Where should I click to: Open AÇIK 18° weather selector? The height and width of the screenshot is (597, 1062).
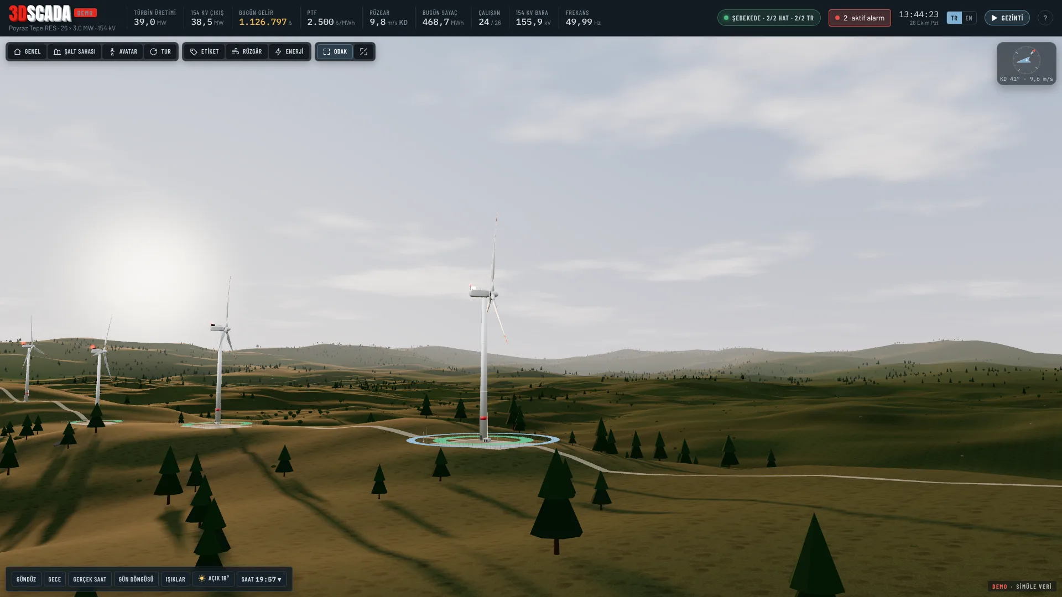(214, 578)
